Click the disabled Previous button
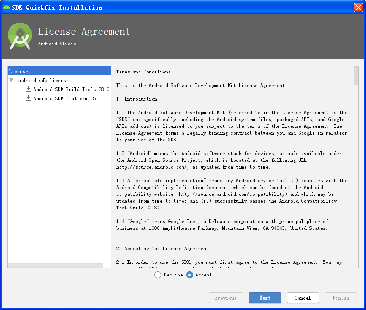The image size is (366, 310). coord(226,298)
